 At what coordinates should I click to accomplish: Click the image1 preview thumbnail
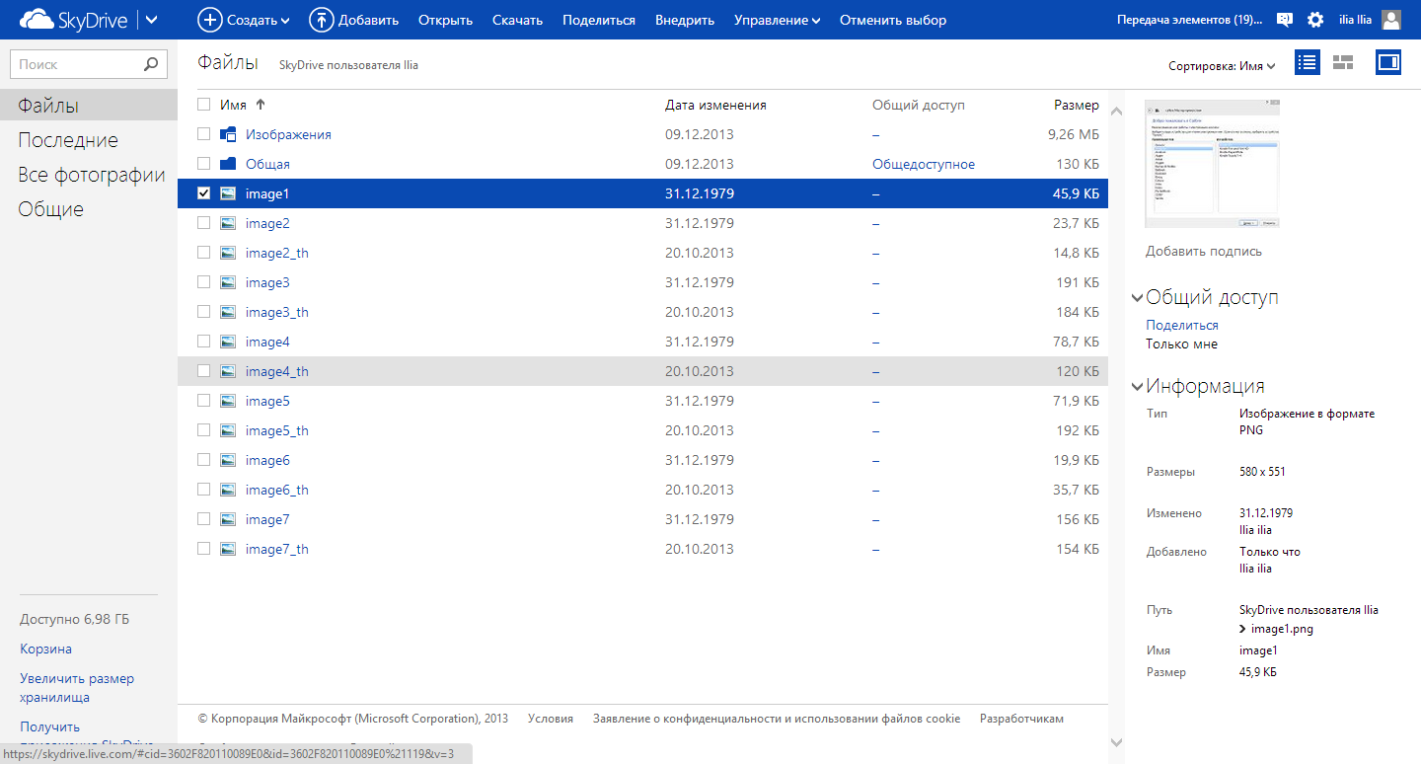pos(1212,164)
